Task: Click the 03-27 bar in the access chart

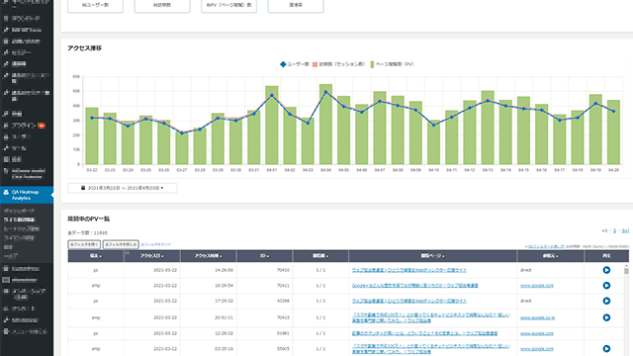Action: click(x=182, y=147)
